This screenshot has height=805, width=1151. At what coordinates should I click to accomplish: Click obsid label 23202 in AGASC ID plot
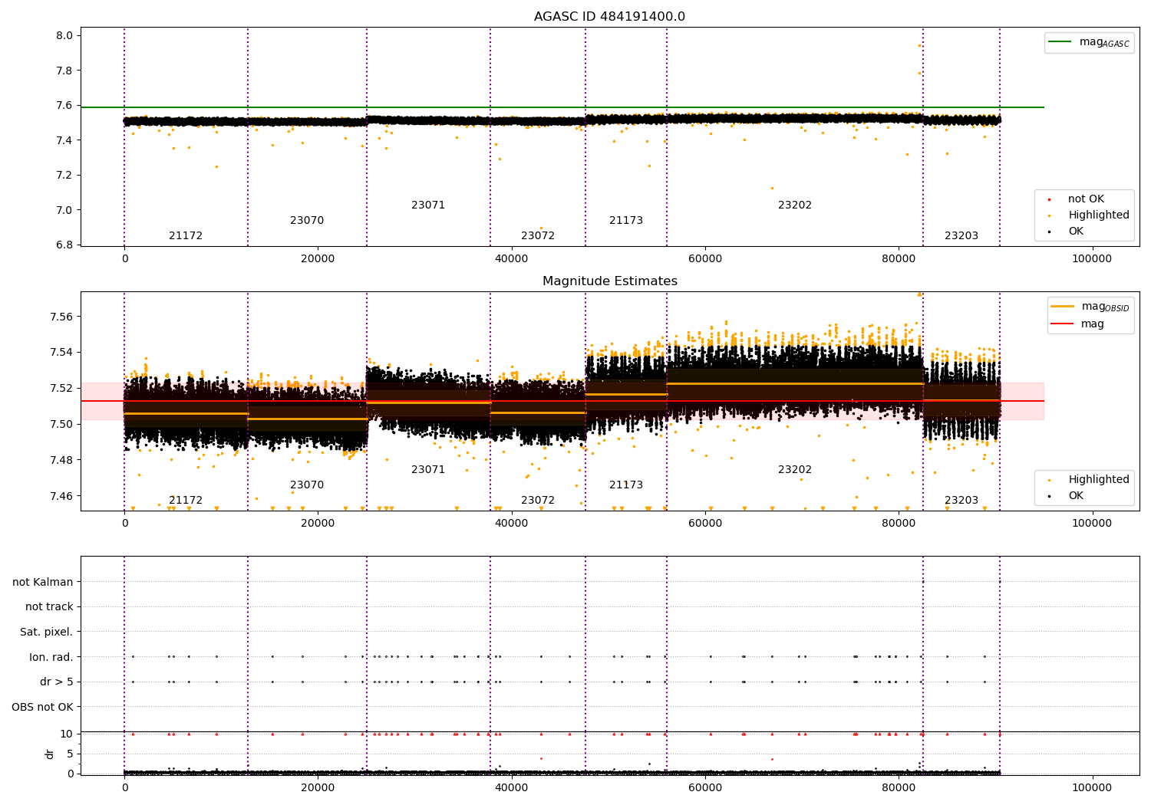(x=795, y=205)
